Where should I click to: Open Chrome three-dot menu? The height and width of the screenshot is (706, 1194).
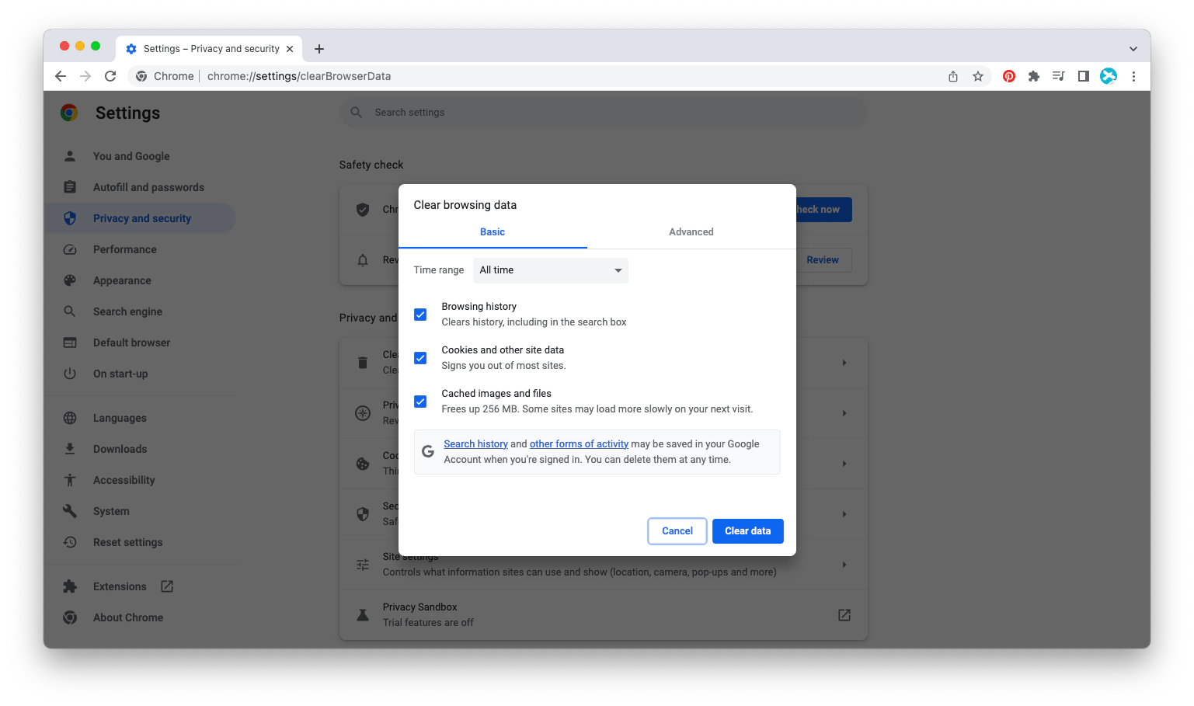(x=1133, y=76)
